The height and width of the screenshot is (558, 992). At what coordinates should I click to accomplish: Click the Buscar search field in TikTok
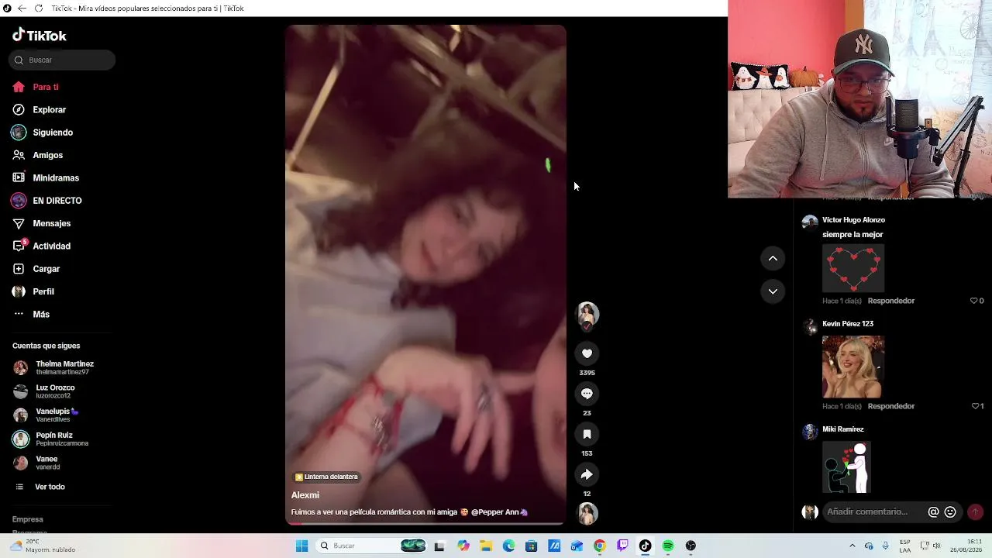[62, 60]
